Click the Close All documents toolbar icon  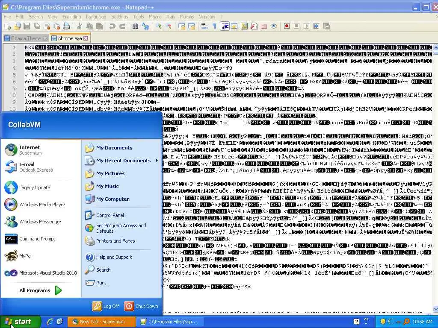coord(57,26)
